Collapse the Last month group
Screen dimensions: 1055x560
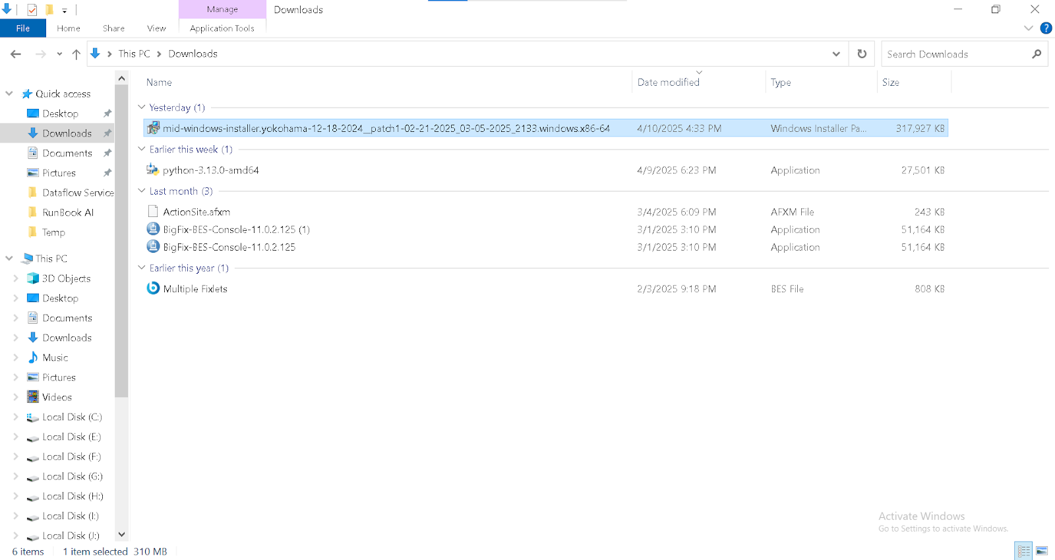(x=142, y=191)
